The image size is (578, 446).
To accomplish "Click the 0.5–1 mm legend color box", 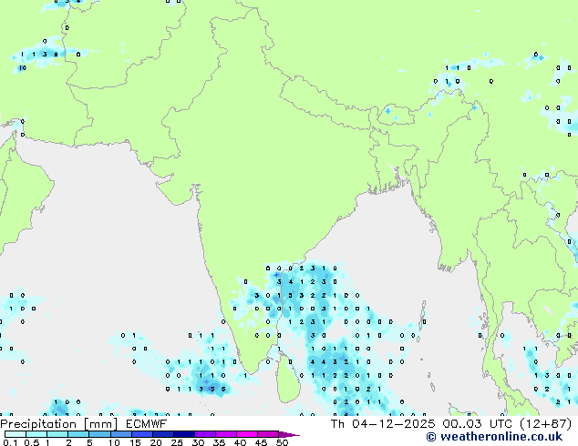I will 36,434.
